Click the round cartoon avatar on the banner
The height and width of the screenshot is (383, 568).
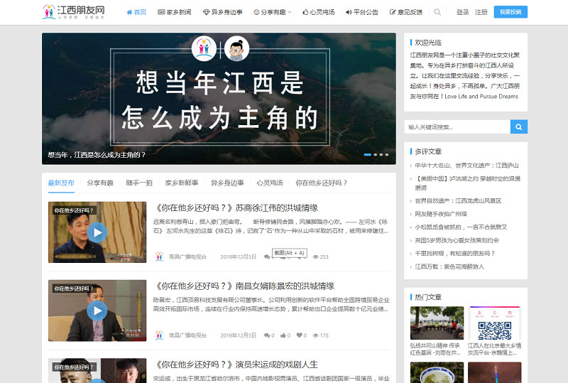(x=237, y=49)
